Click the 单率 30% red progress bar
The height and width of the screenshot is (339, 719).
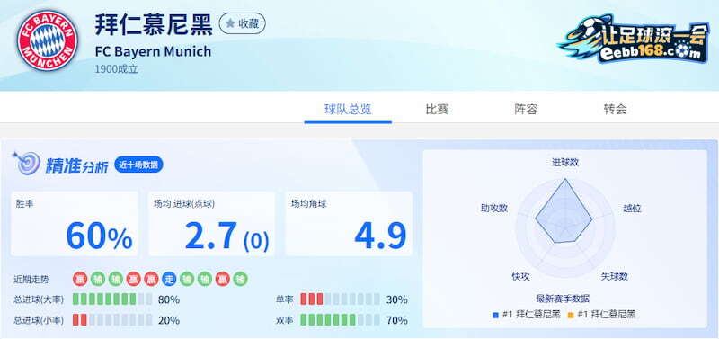click(341, 299)
